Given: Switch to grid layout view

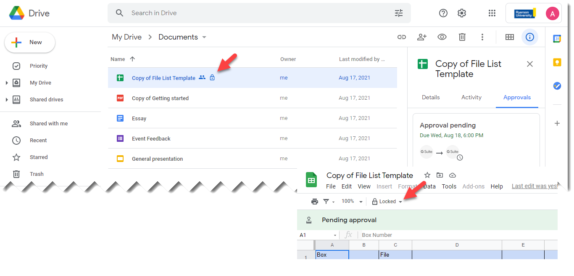Looking at the screenshot, I should coord(509,37).
